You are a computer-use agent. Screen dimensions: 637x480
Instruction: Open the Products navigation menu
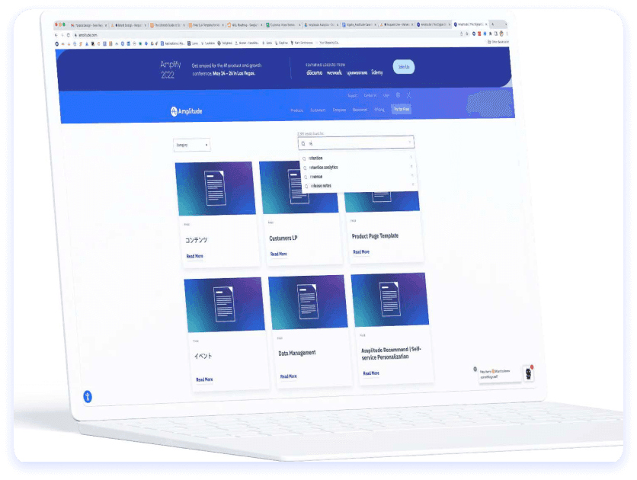coord(297,110)
